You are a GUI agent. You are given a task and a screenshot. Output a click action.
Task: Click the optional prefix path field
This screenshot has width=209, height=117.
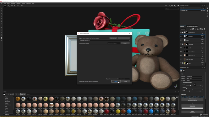[x=114, y=43]
